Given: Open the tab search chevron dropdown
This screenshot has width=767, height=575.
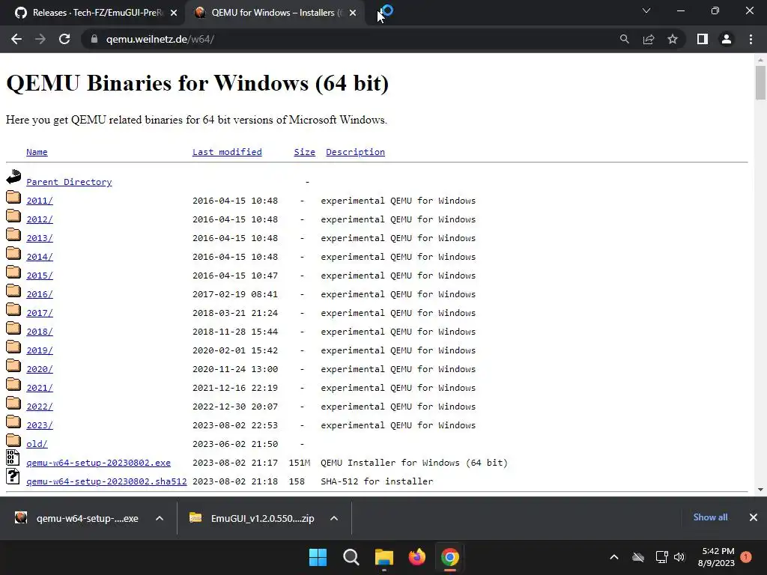Looking at the screenshot, I should click(x=646, y=10).
